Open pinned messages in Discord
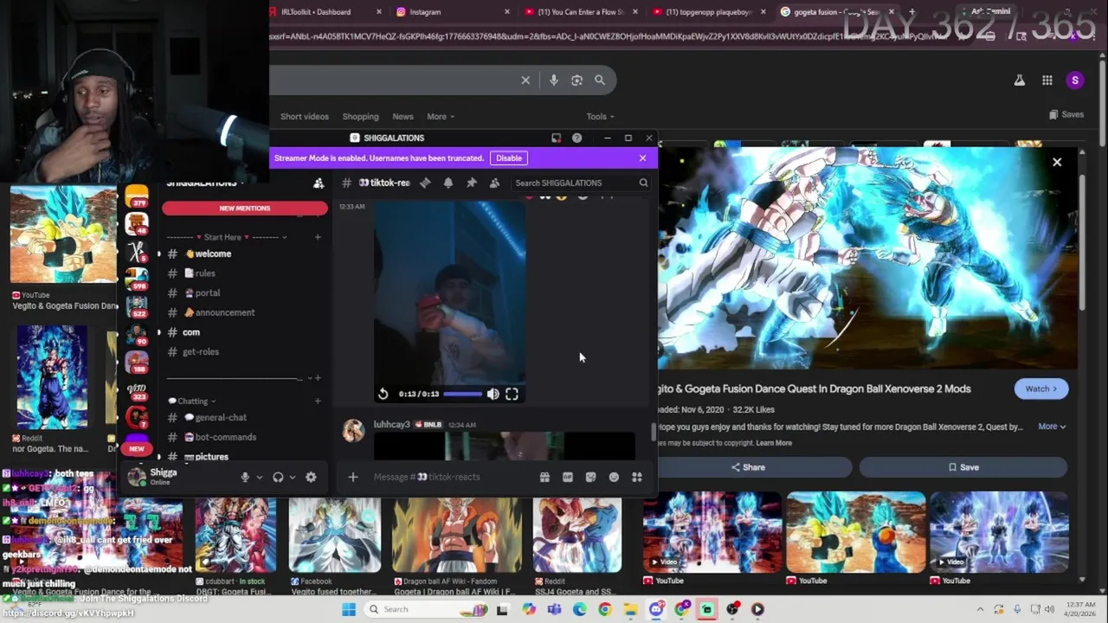1108x623 pixels. click(471, 183)
